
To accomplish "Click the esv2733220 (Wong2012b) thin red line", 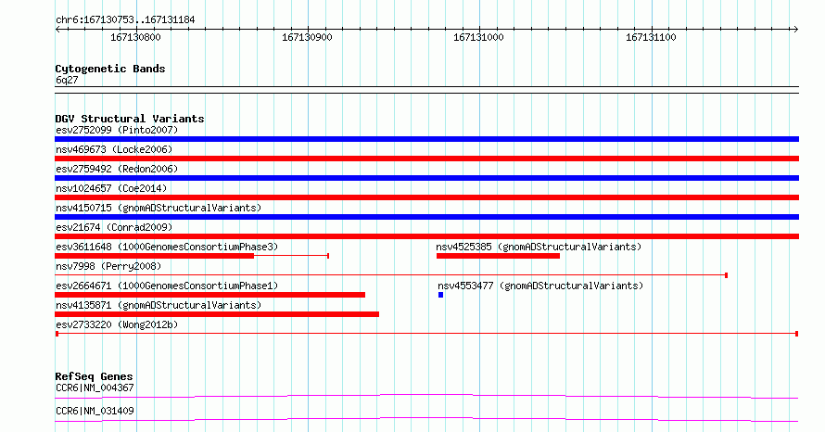I will coord(426,334).
